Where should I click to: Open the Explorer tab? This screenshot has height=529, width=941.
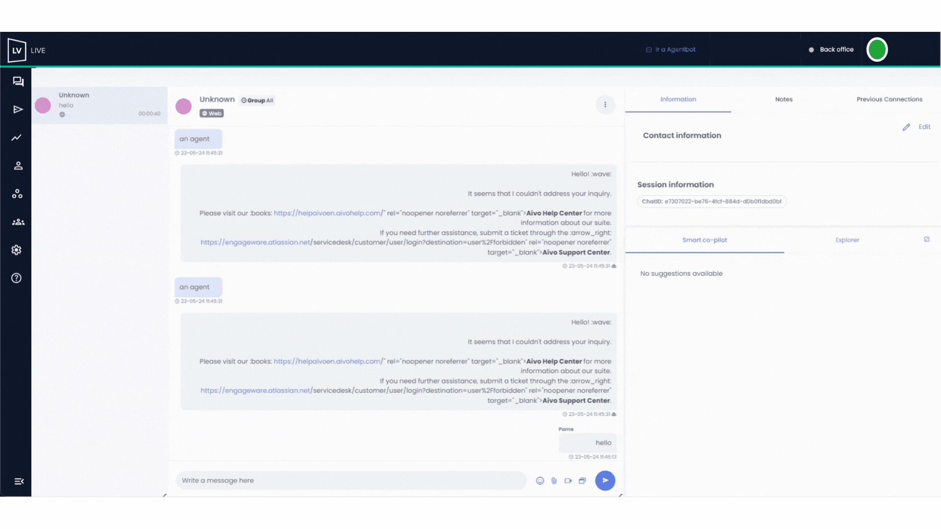(x=847, y=240)
